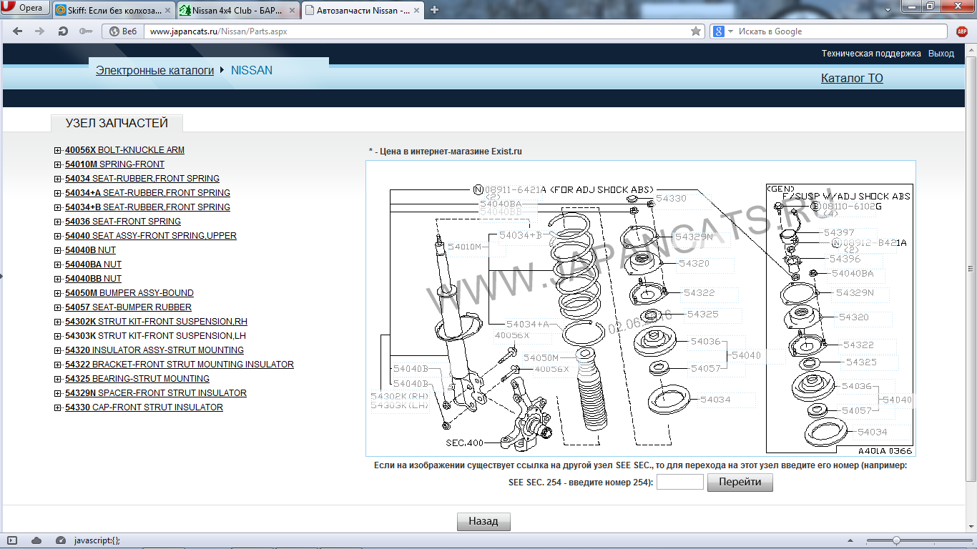977x549 pixels.
Task: Open 54040B NUT item
Action: click(x=90, y=250)
